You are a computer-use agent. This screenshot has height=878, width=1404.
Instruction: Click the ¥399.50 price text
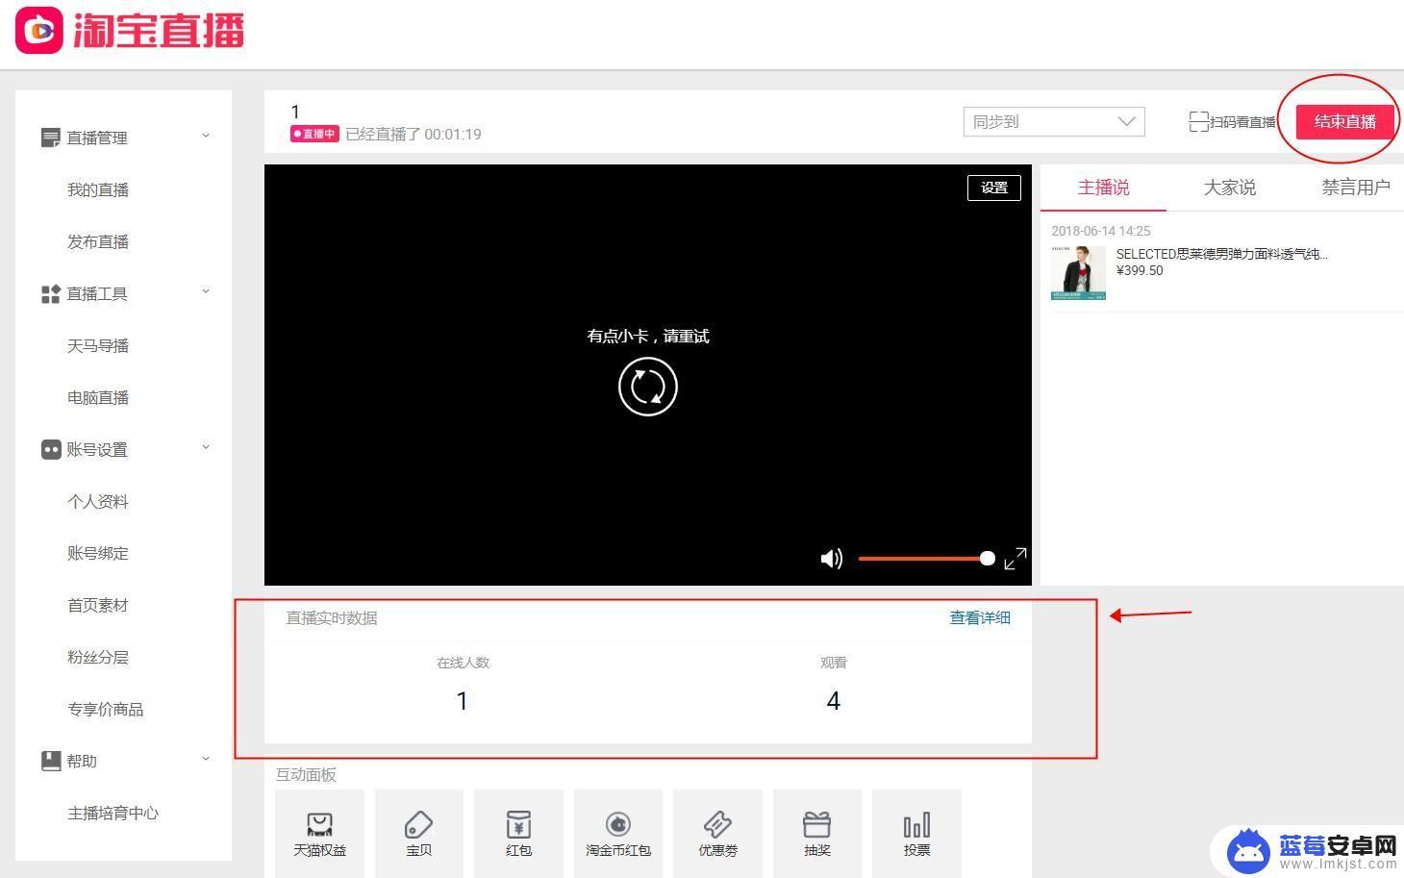click(x=1140, y=271)
